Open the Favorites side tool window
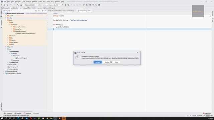214x120 pixels. click(1, 106)
